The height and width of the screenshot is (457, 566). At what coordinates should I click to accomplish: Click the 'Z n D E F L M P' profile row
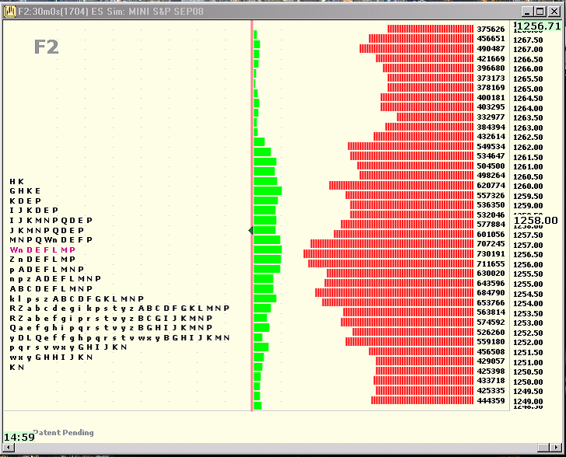[43, 259]
